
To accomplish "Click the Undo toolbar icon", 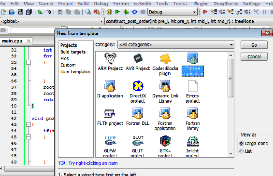I will (40, 12).
